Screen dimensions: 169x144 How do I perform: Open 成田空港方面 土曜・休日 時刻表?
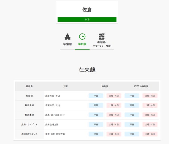(114, 124)
